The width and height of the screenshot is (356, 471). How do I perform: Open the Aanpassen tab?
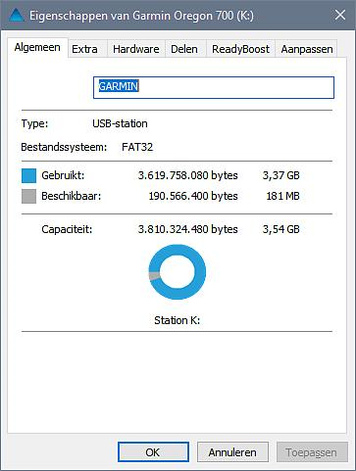[x=307, y=49]
